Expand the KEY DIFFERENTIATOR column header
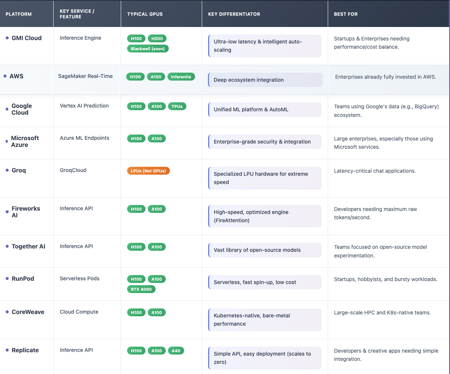The height and width of the screenshot is (374, 450). pos(234,14)
